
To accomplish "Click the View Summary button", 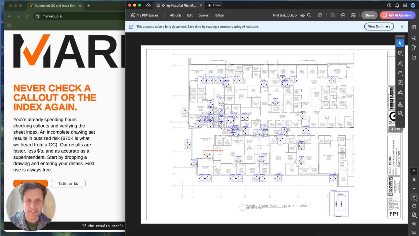I will pyautogui.click(x=379, y=26).
